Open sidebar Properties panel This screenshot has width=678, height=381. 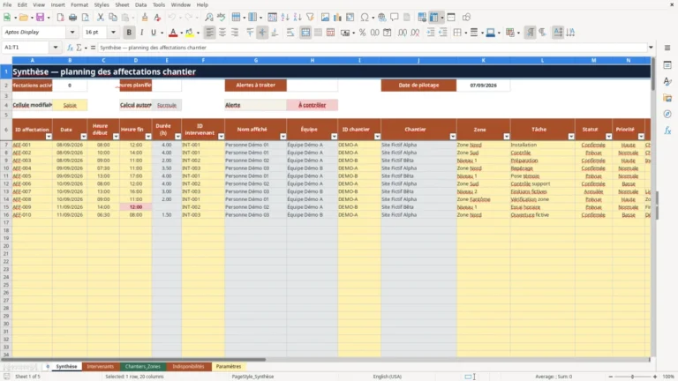667,65
